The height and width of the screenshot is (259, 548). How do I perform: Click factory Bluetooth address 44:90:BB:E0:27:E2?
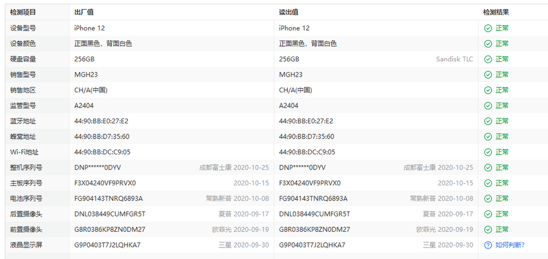pyautogui.click(x=101, y=121)
